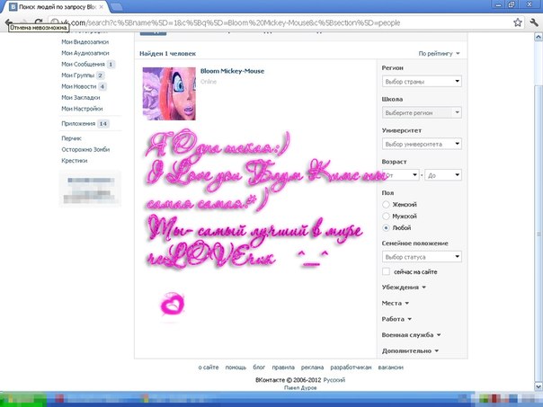Image resolution: width=543 pixels, height=407 pixels.
Task: Open Мои Настройки in the sidebar
Action: pos(82,109)
